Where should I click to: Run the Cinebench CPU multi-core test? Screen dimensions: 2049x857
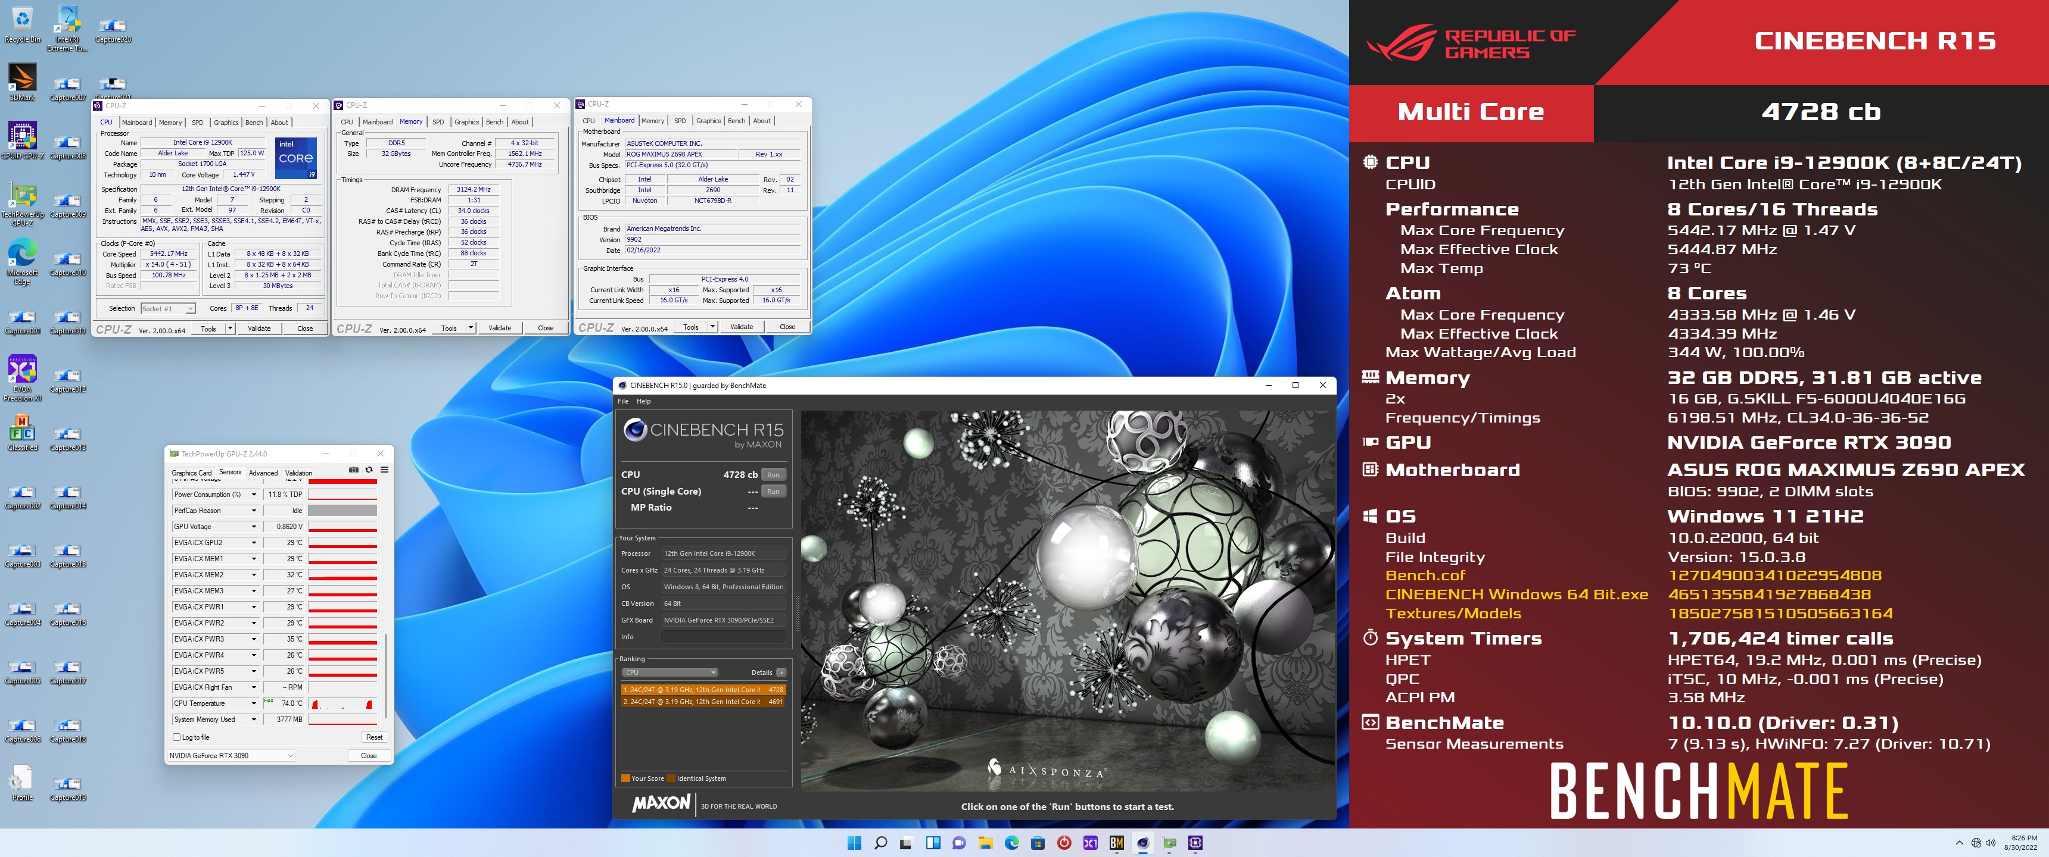point(773,474)
